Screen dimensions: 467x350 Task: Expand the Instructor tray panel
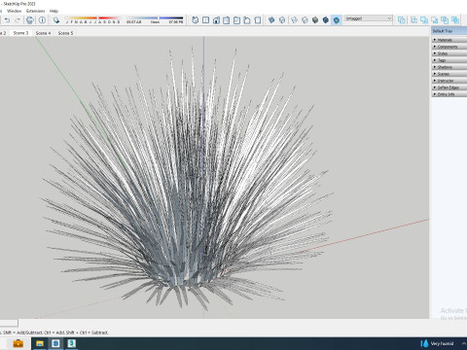click(x=449, y=81)
